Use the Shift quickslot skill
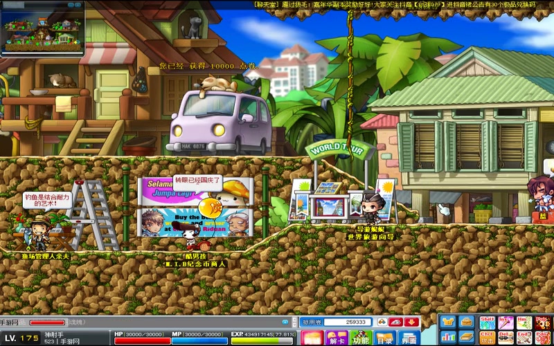Screen dimensions: 554x346 pos(487,323)
